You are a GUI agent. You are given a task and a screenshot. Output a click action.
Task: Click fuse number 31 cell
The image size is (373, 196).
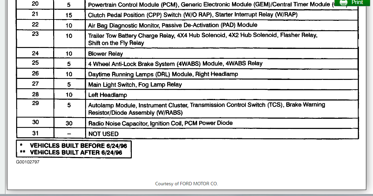coord(35,133)
